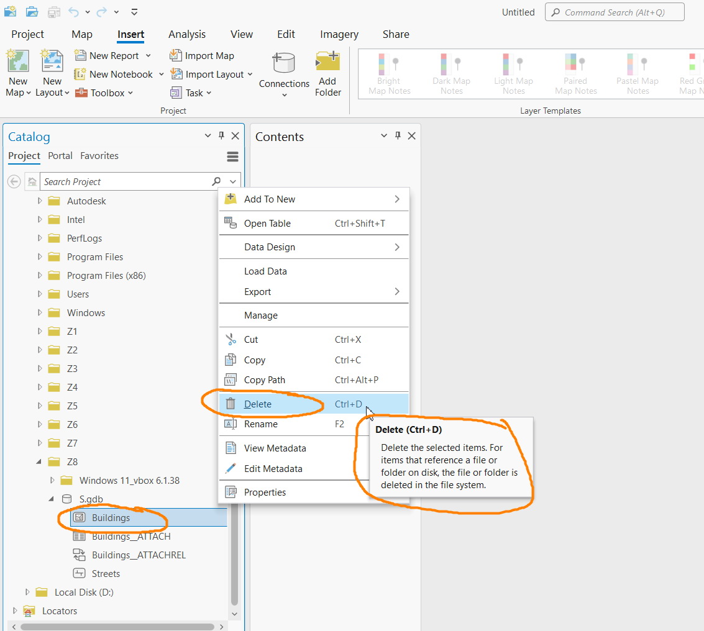Open the Catalog pane menu button
This screenshot has height=631, width=704.
pyautogui.click(x=233, y=157)
